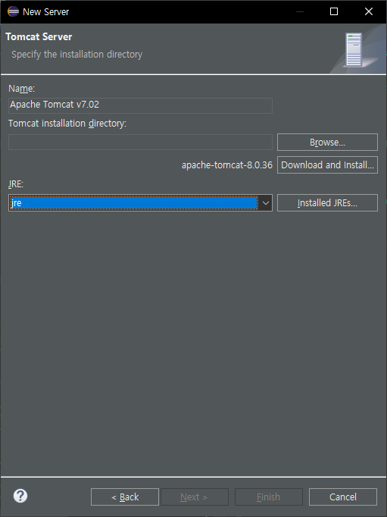
Task: Focus the Name field showing Apache Tomcat v7.02
Action: pos(140,105)
